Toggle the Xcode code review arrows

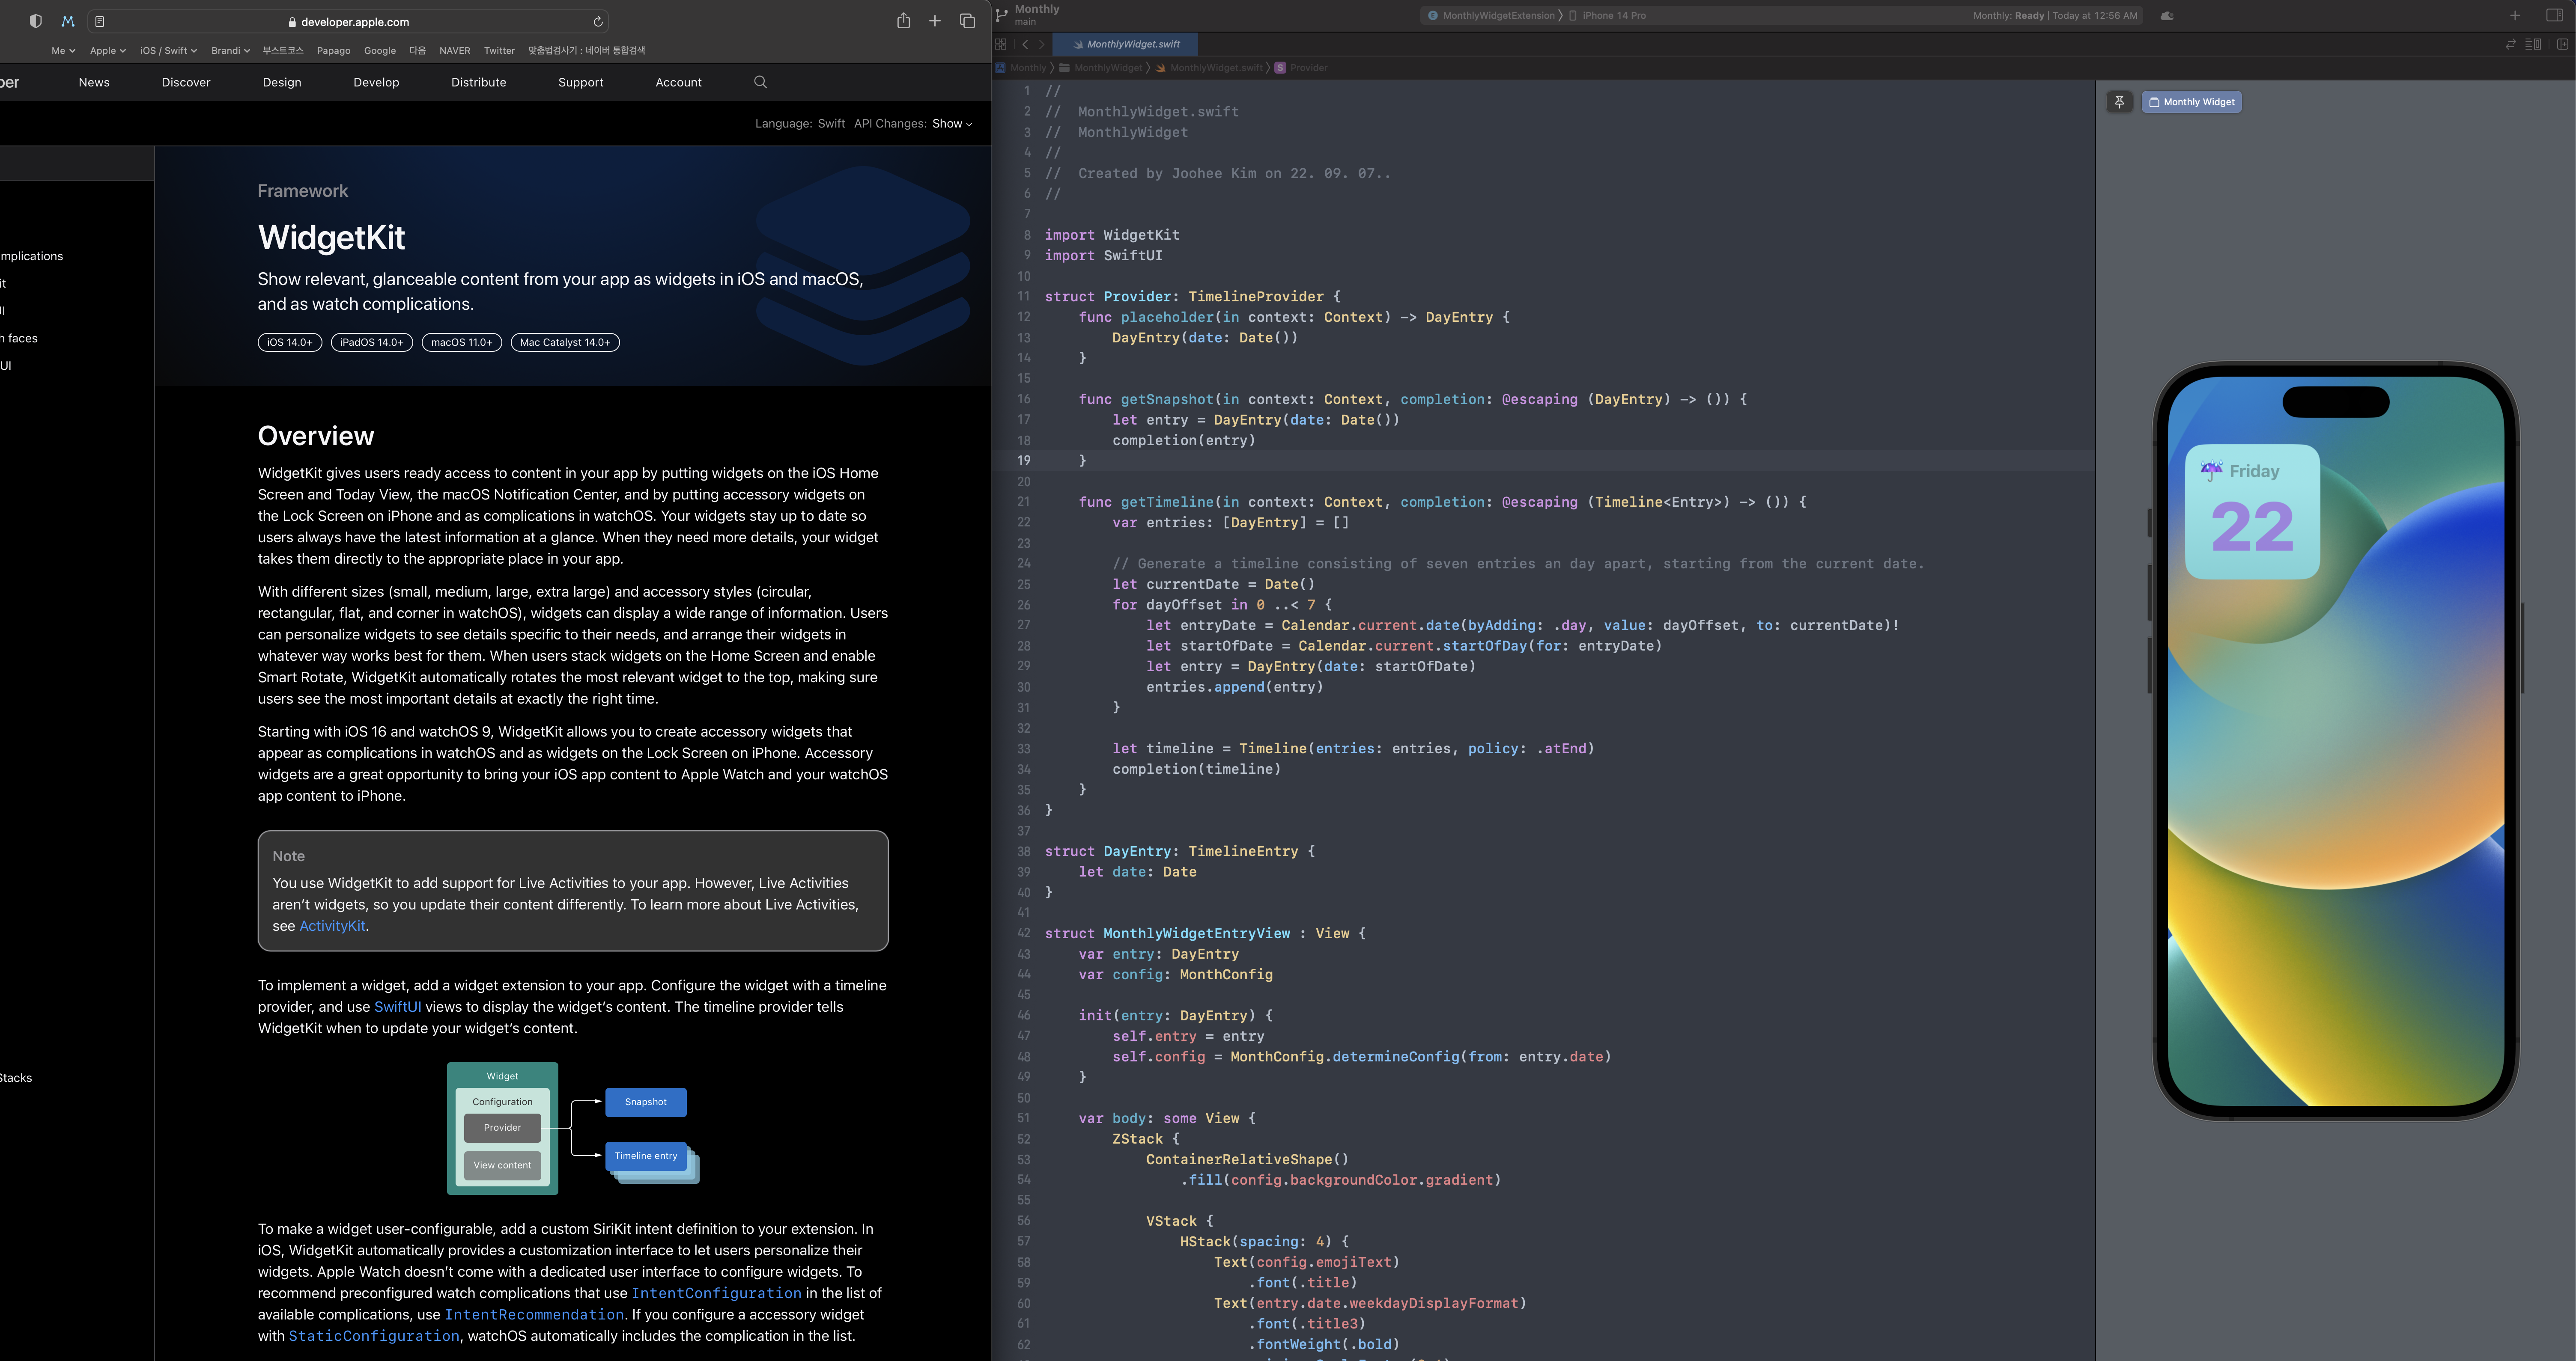pos(2510,44)
